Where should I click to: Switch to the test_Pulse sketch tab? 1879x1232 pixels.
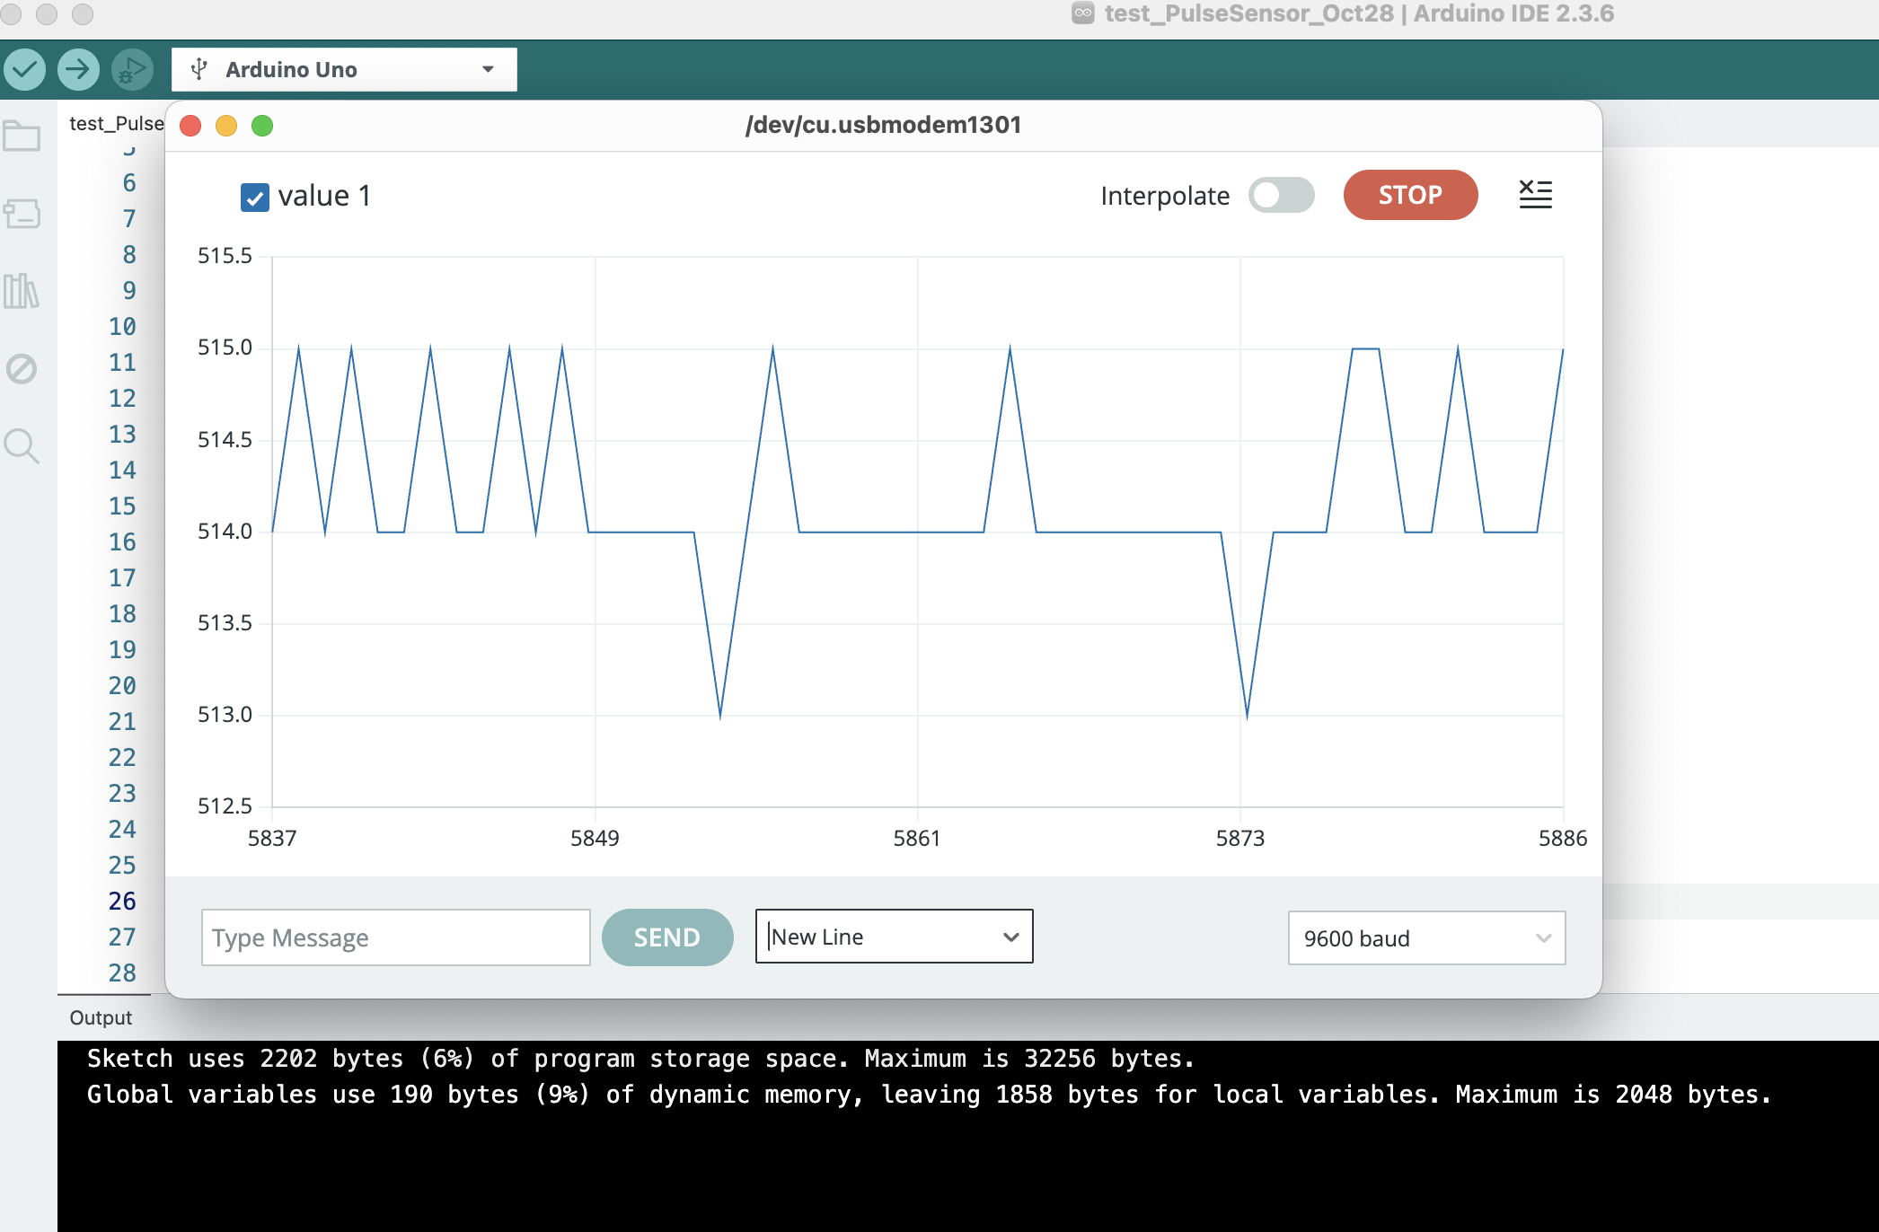pos(117,124)
